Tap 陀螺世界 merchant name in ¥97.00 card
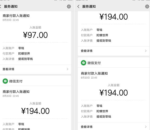Image resolution: width=150 pixels, height=130 pixels. coord(24,53)
